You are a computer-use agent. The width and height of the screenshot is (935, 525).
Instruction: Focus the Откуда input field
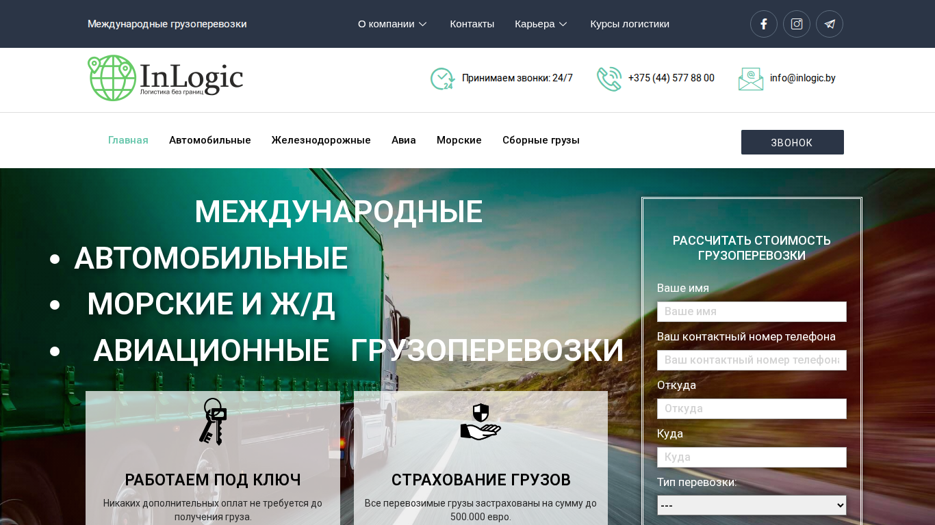tap(752, 409)
